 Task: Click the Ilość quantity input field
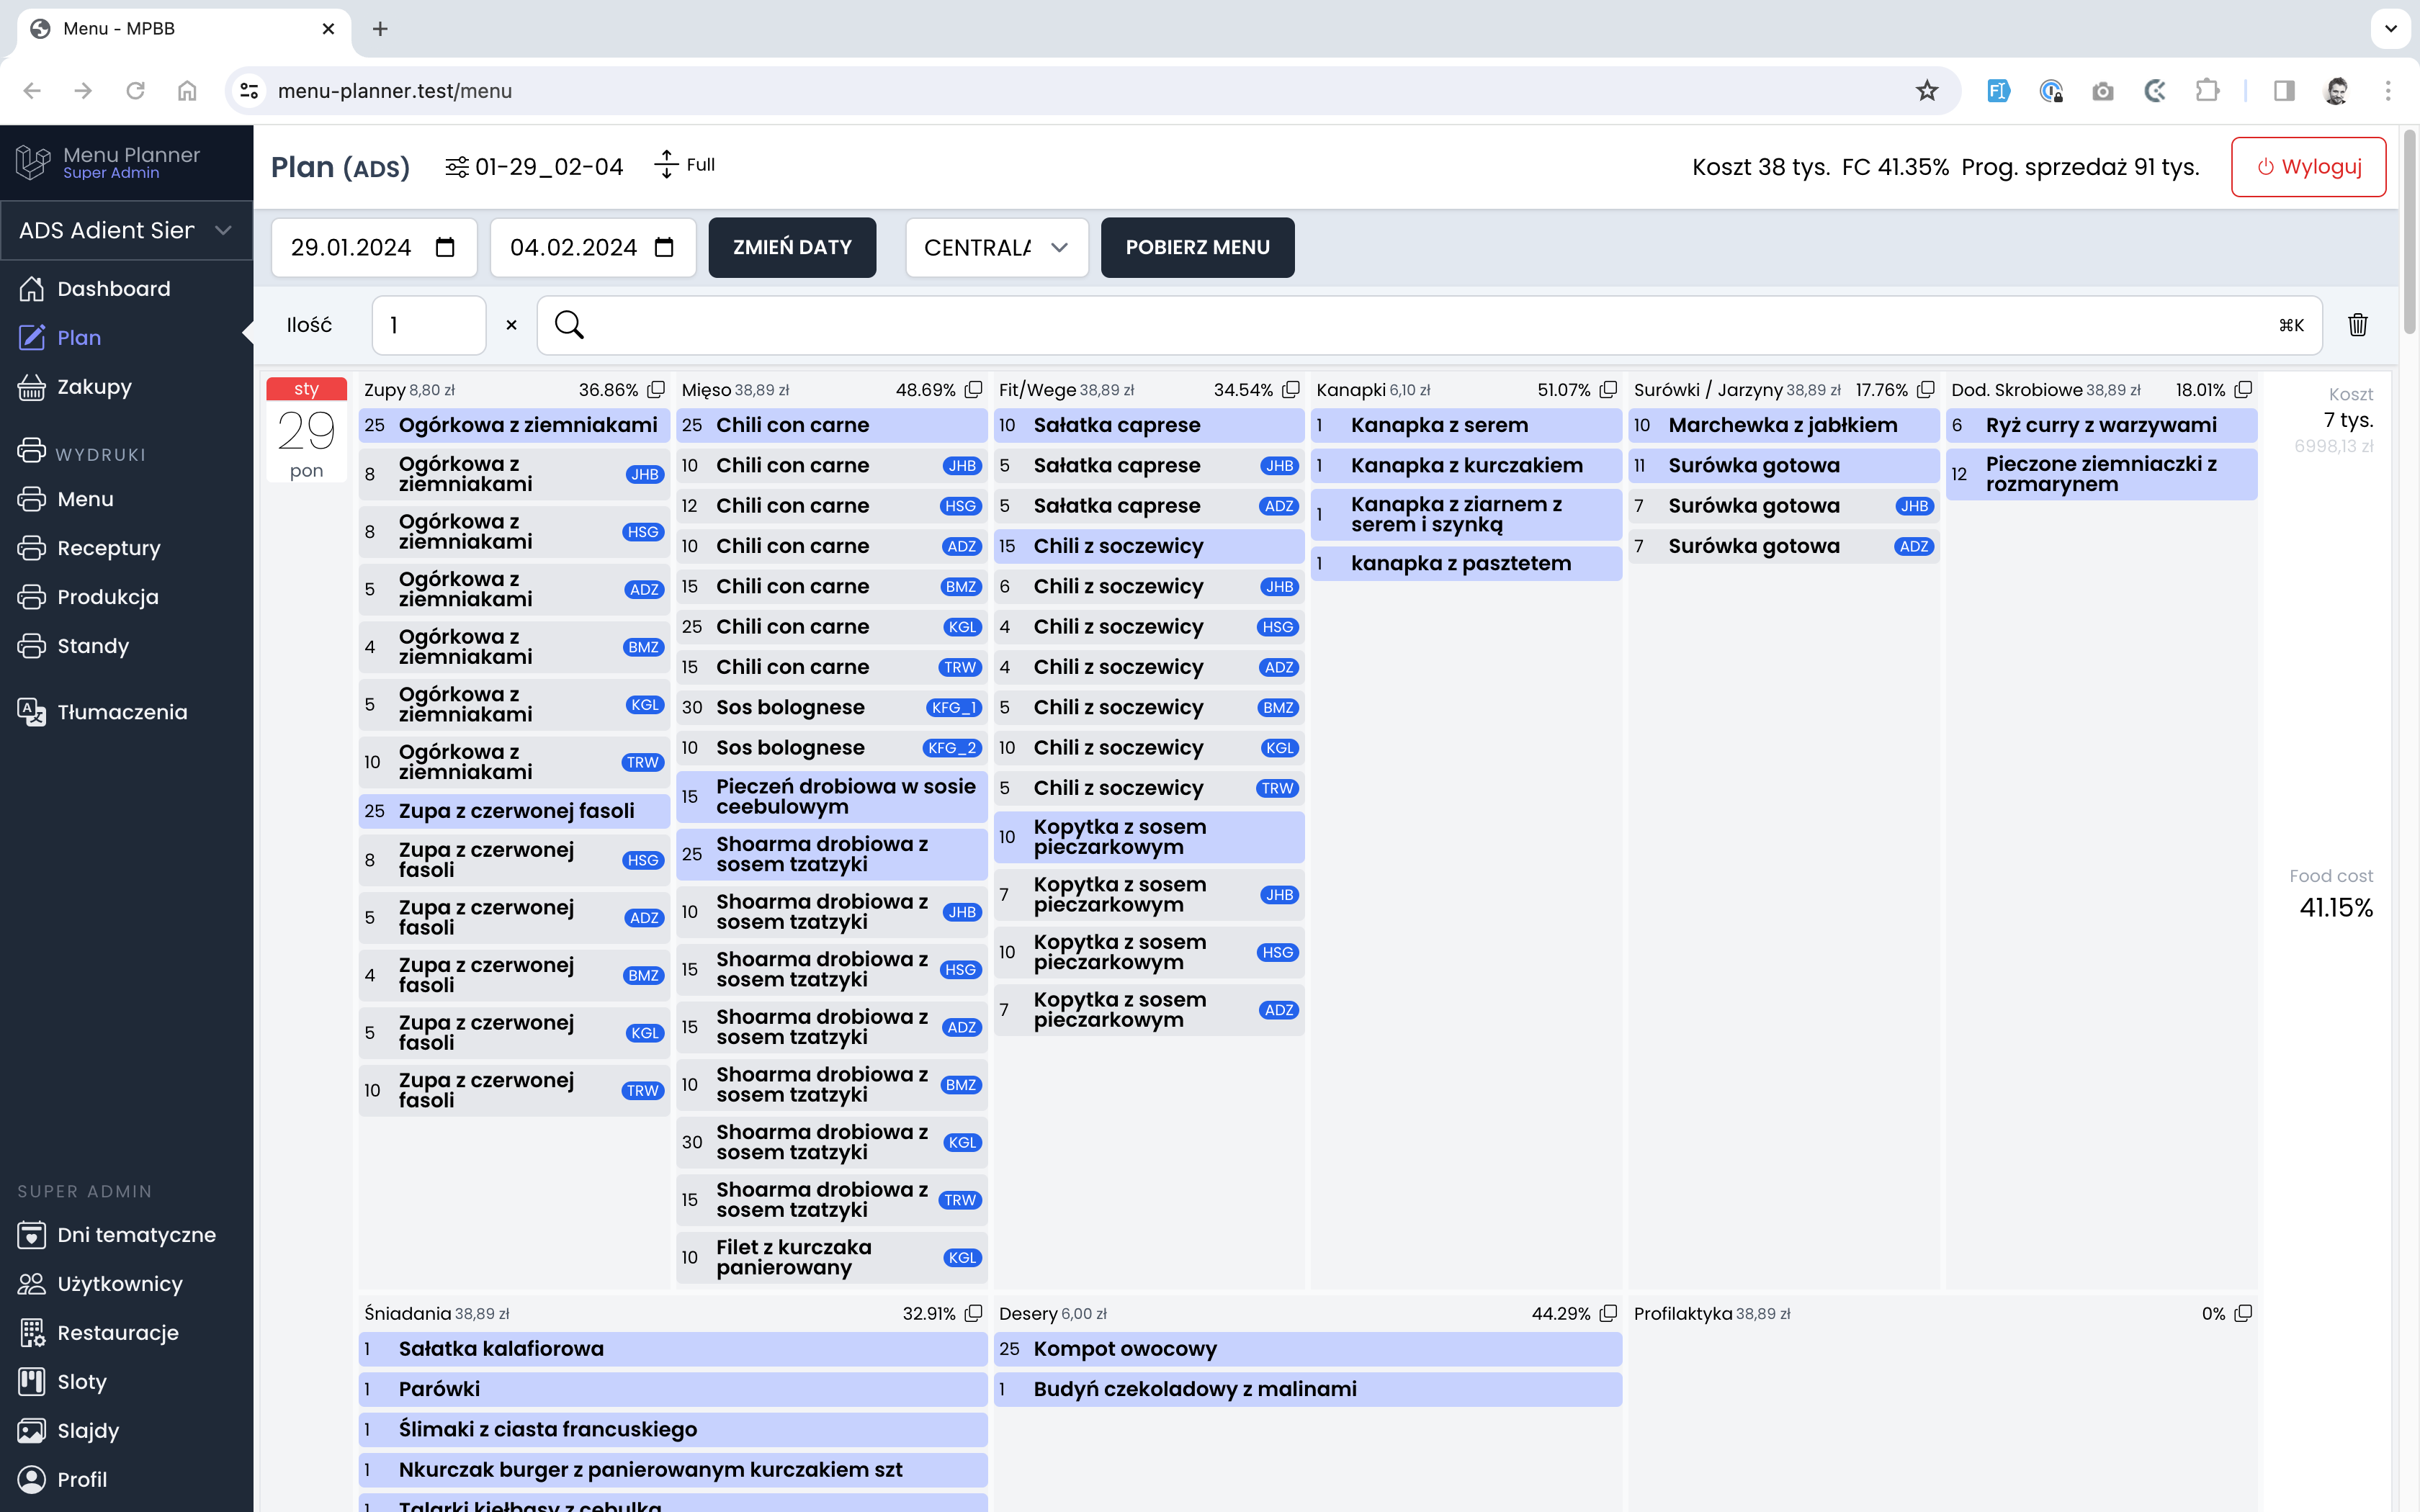tap(428, 325)
